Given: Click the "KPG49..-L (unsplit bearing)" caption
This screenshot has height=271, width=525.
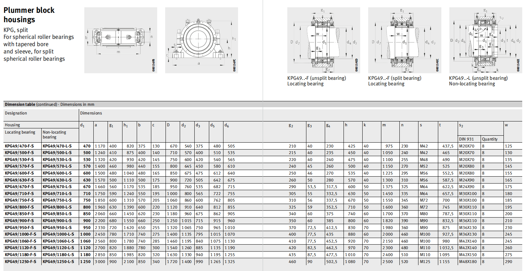Looking at the screenshot, I should point(478,78).
